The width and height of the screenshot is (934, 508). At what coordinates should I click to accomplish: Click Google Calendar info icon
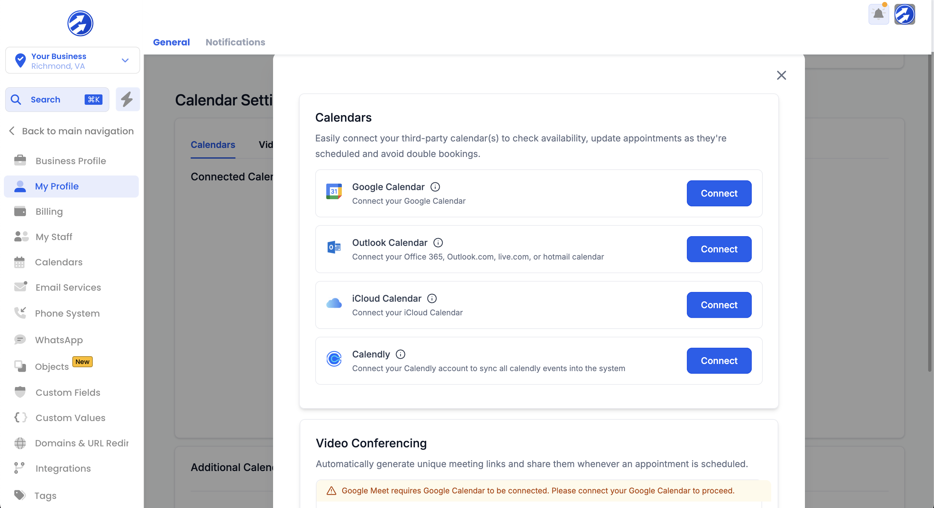pyautogui.click(x=435, y=187)
